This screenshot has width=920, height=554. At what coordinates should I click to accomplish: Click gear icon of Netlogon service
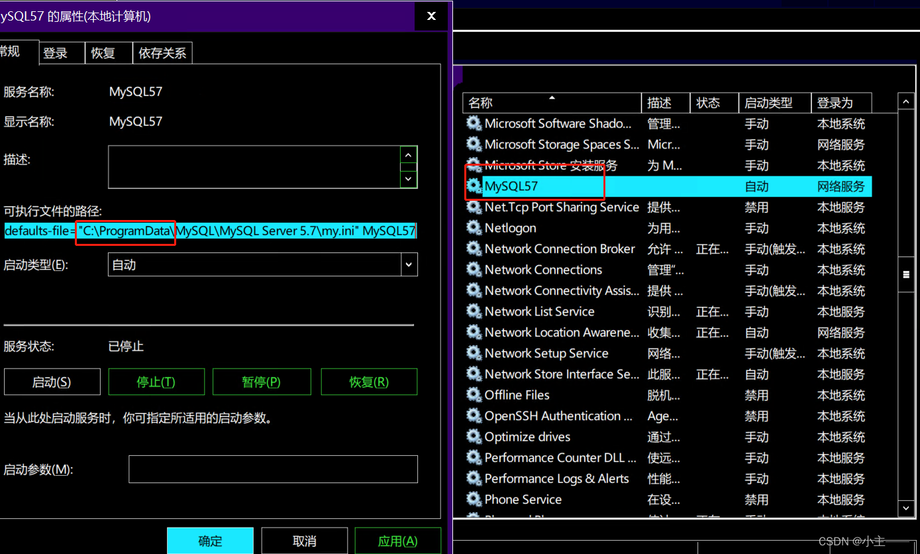(474, 228)
